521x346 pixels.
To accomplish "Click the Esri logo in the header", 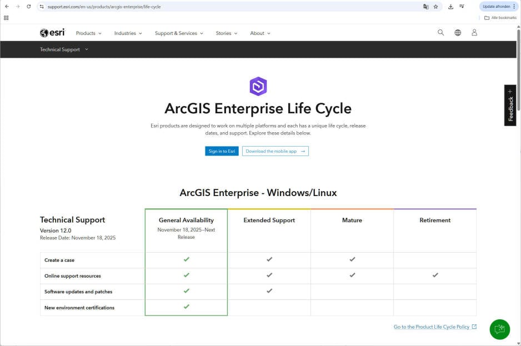I will point(52,33).
